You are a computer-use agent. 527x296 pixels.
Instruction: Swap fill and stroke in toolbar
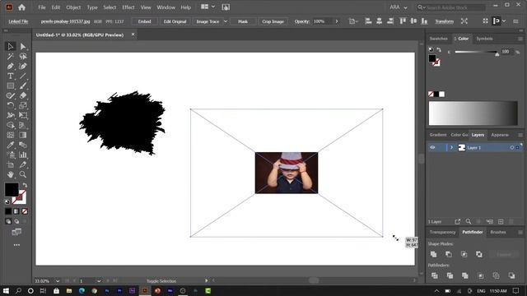[25, 185]
